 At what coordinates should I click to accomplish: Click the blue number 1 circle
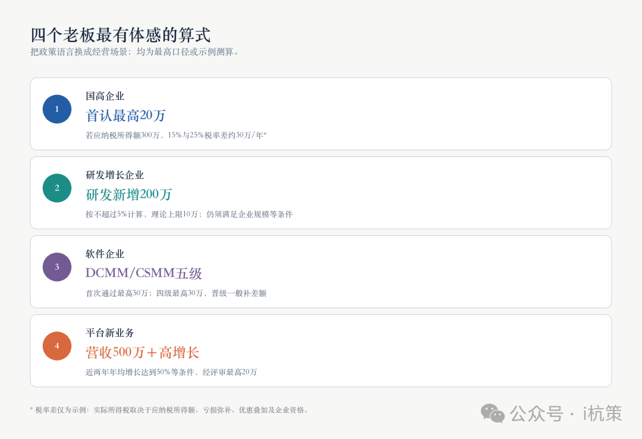(57, 109)
